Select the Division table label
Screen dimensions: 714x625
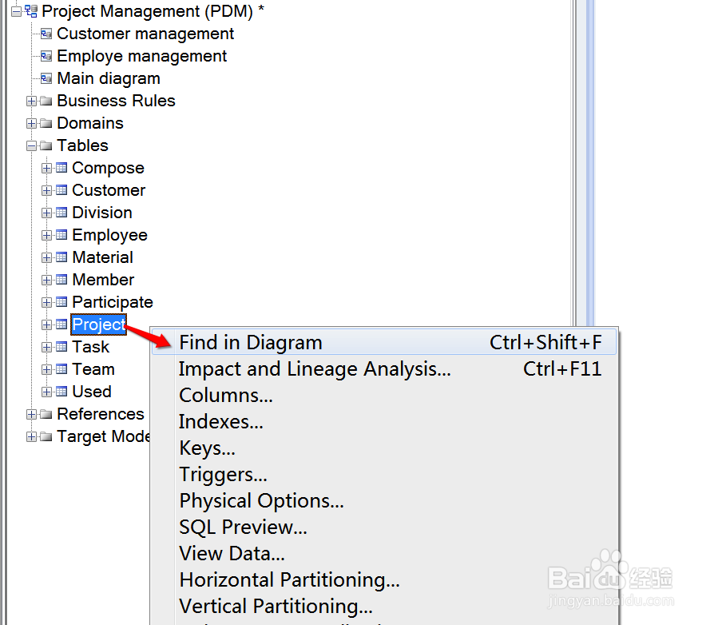[102, 213]
